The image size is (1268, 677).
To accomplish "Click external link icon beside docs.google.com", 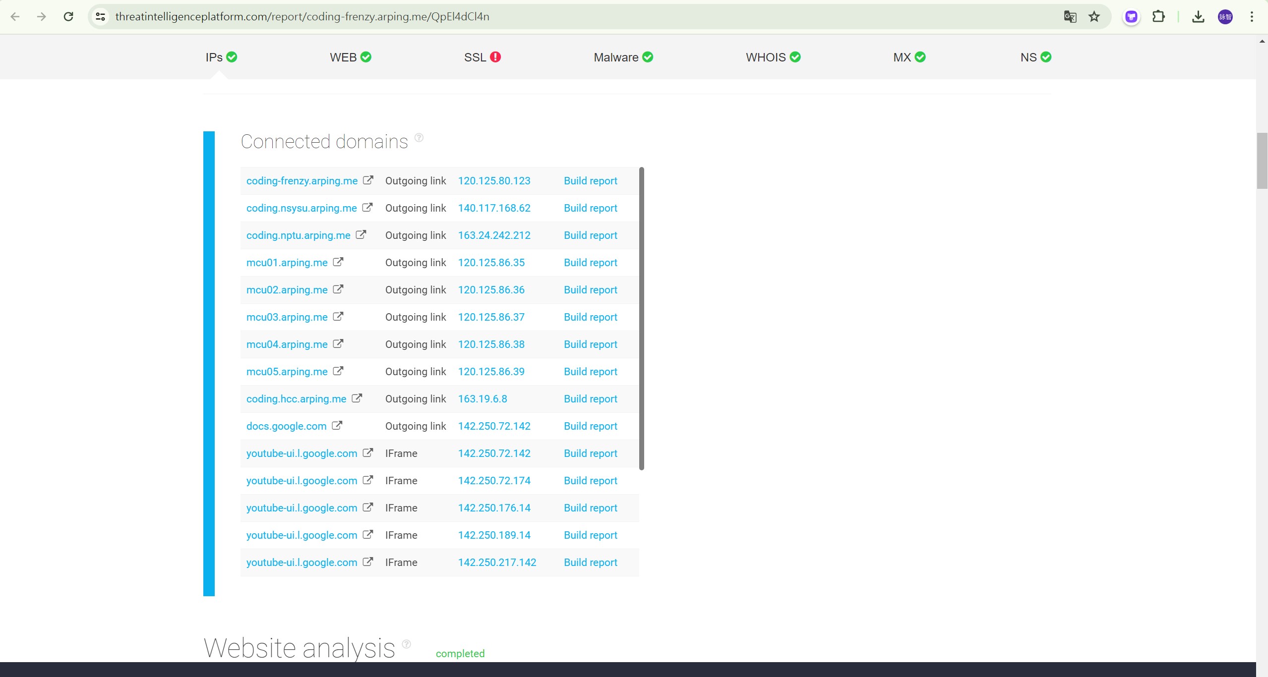I will [337, 426].
